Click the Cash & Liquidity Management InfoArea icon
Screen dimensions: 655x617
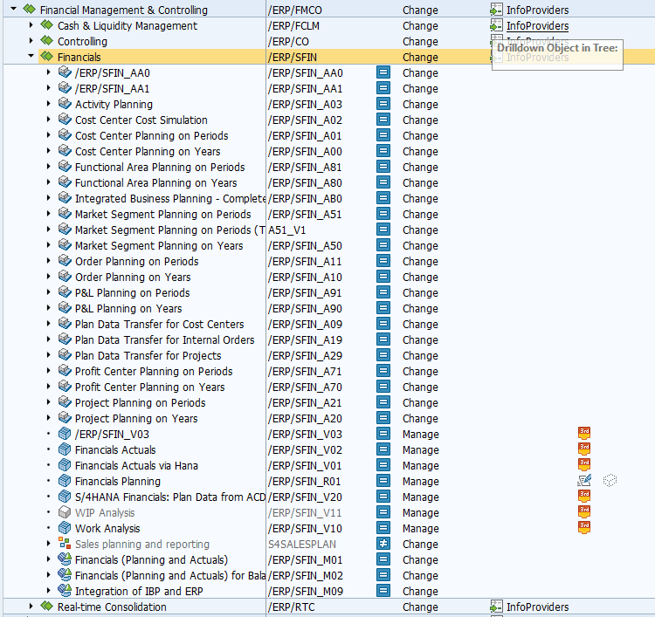47,25
